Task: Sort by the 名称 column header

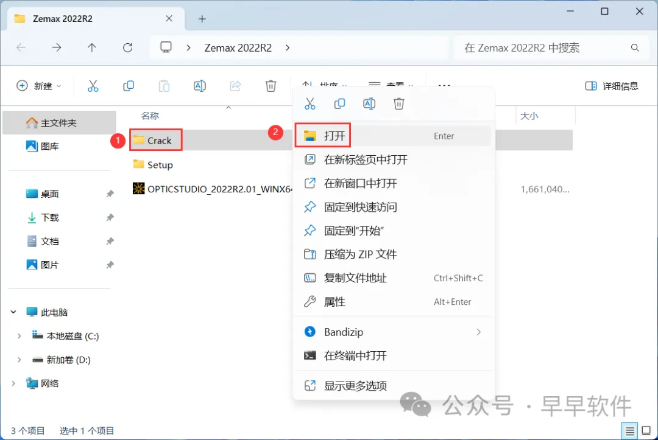Action: [x=150, y=116]
